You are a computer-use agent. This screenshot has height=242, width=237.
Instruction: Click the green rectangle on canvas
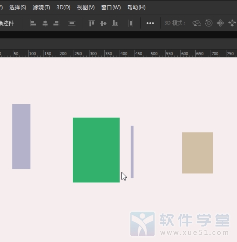[96, 150]
